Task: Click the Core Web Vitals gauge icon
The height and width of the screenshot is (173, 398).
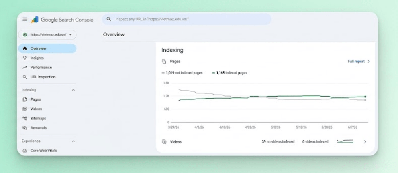Action: pyautogui.click(x=24, y=151)
